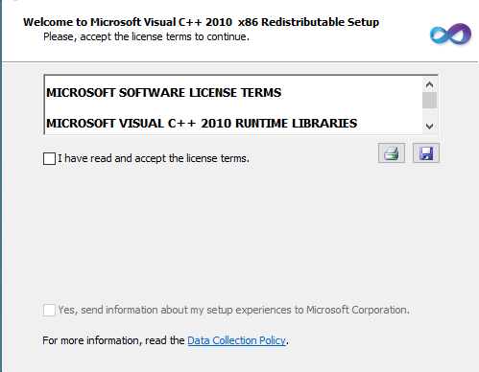
Task: Save the license terms with floppy disk icon
Action: (x=426, y=153)
